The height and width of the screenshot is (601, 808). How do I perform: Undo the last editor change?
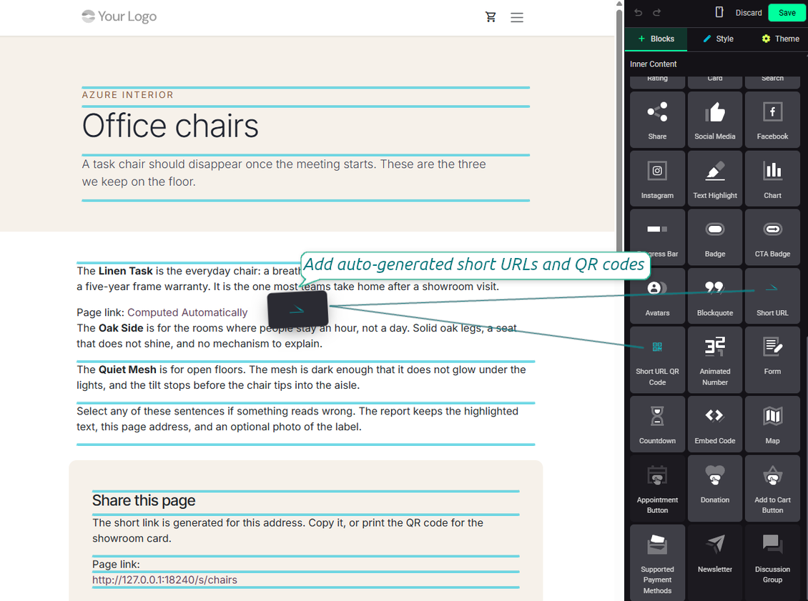[638, 12]
